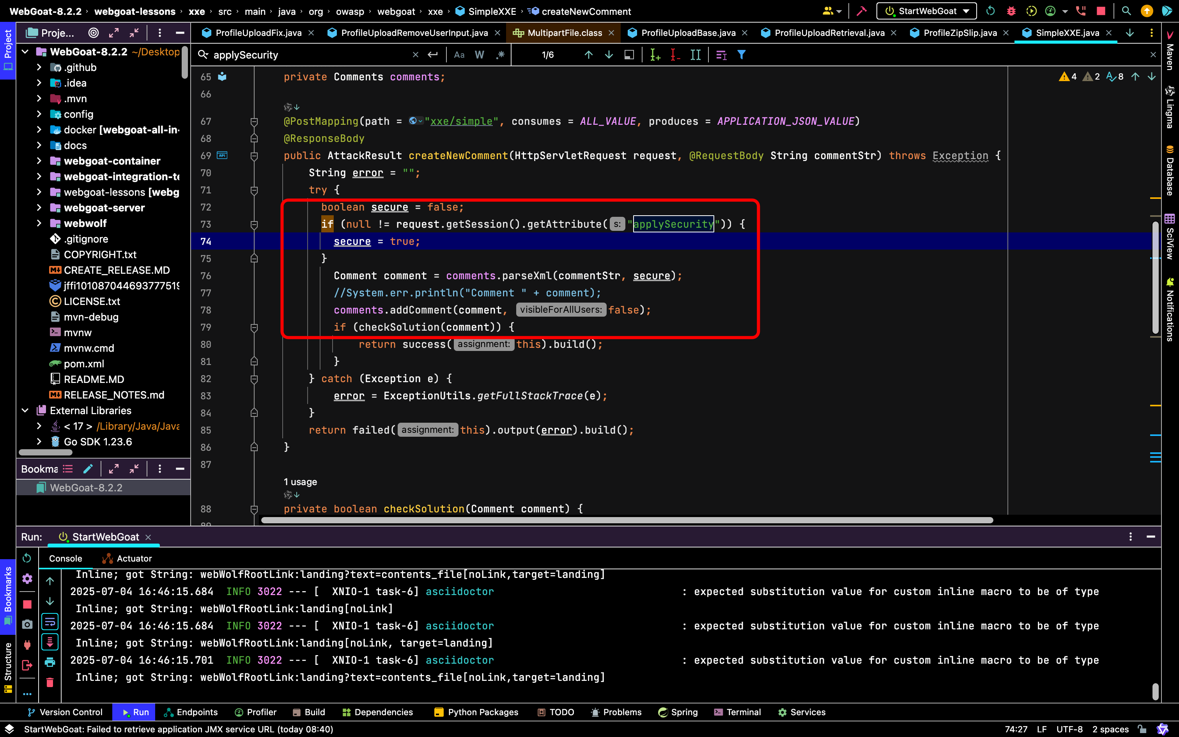Clear console with the trash icon
This screenshot has width=1179, height=737.
coord(50,682)
